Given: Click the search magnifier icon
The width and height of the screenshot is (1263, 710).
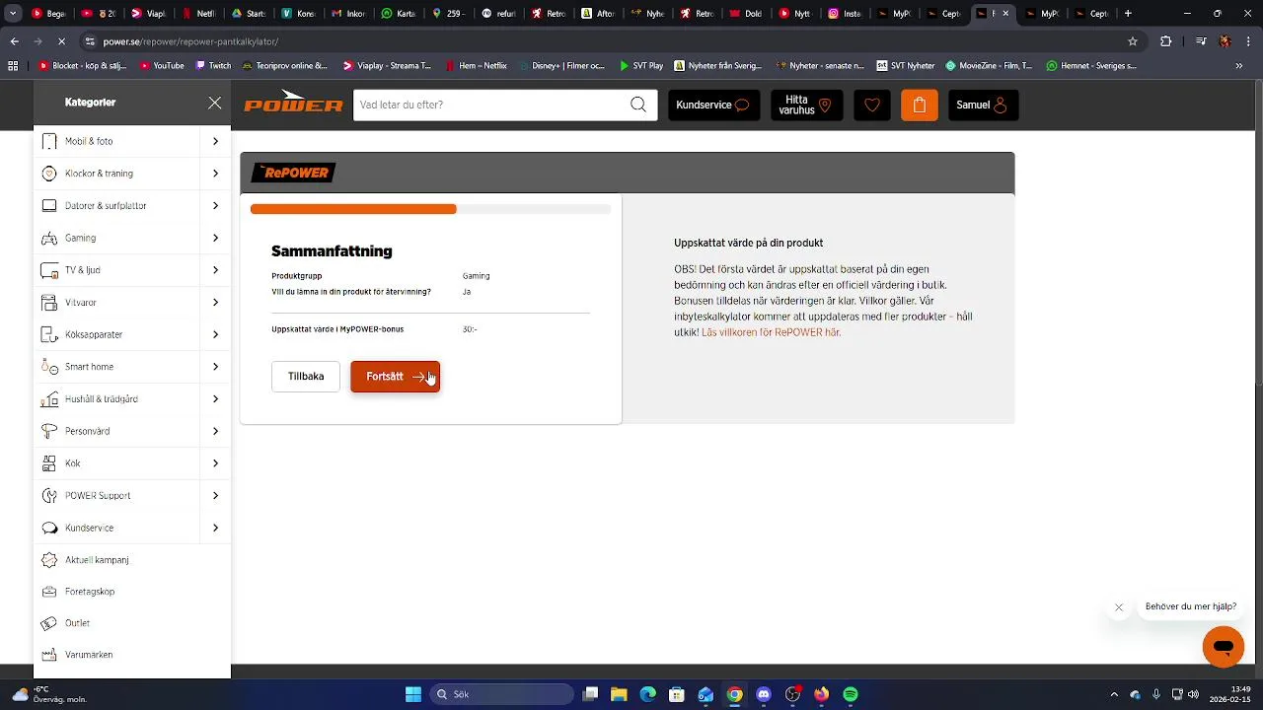Looking at the screenshot, I should (x=638, y=105).
